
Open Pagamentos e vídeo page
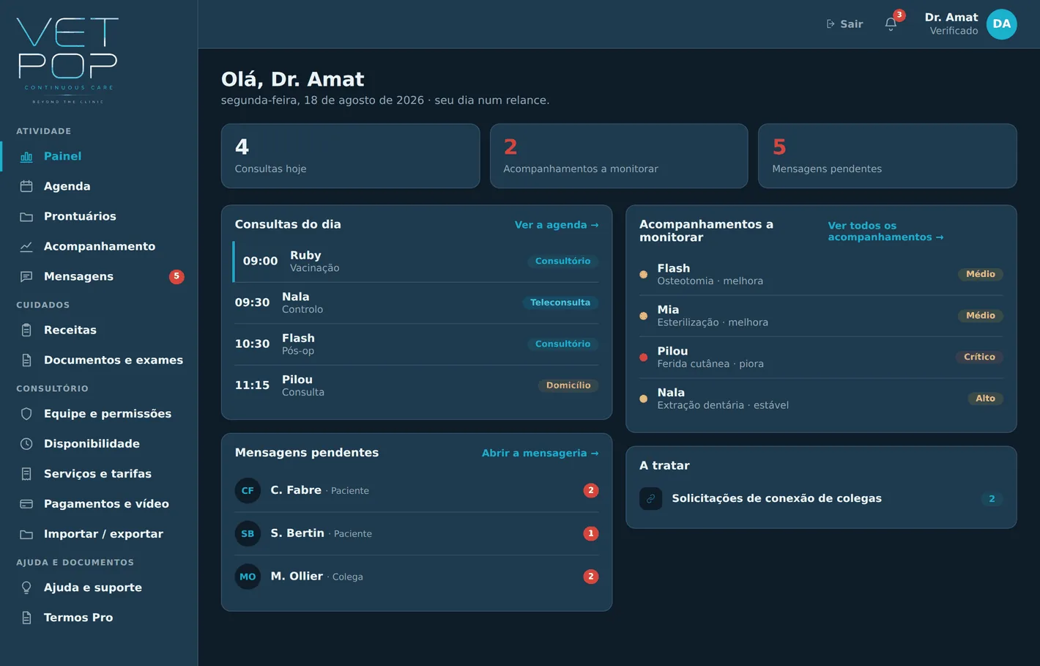[x=99, y=503]
